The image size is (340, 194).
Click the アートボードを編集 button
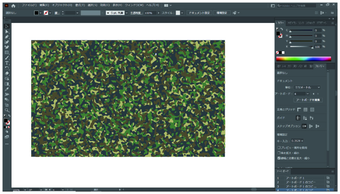308,100
